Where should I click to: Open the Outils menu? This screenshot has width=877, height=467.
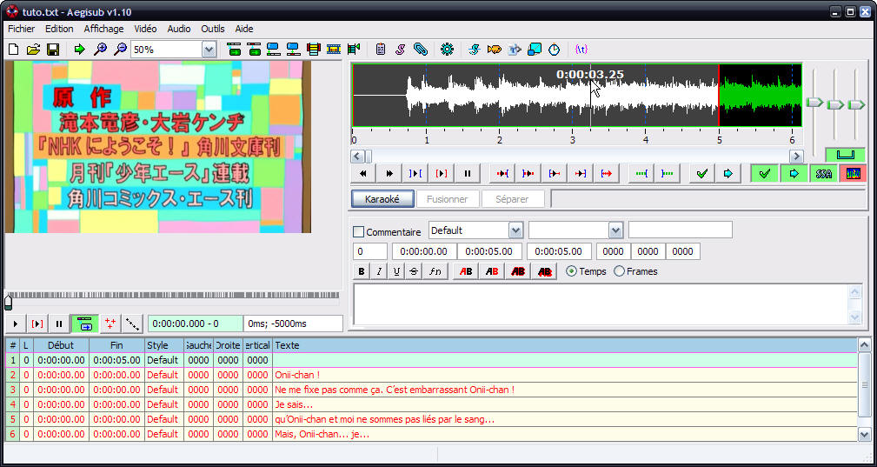[213, 29]
